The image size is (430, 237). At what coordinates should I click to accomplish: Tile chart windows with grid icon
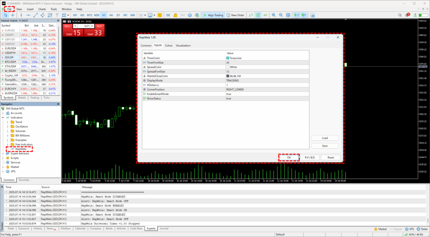tap(288, 16)
